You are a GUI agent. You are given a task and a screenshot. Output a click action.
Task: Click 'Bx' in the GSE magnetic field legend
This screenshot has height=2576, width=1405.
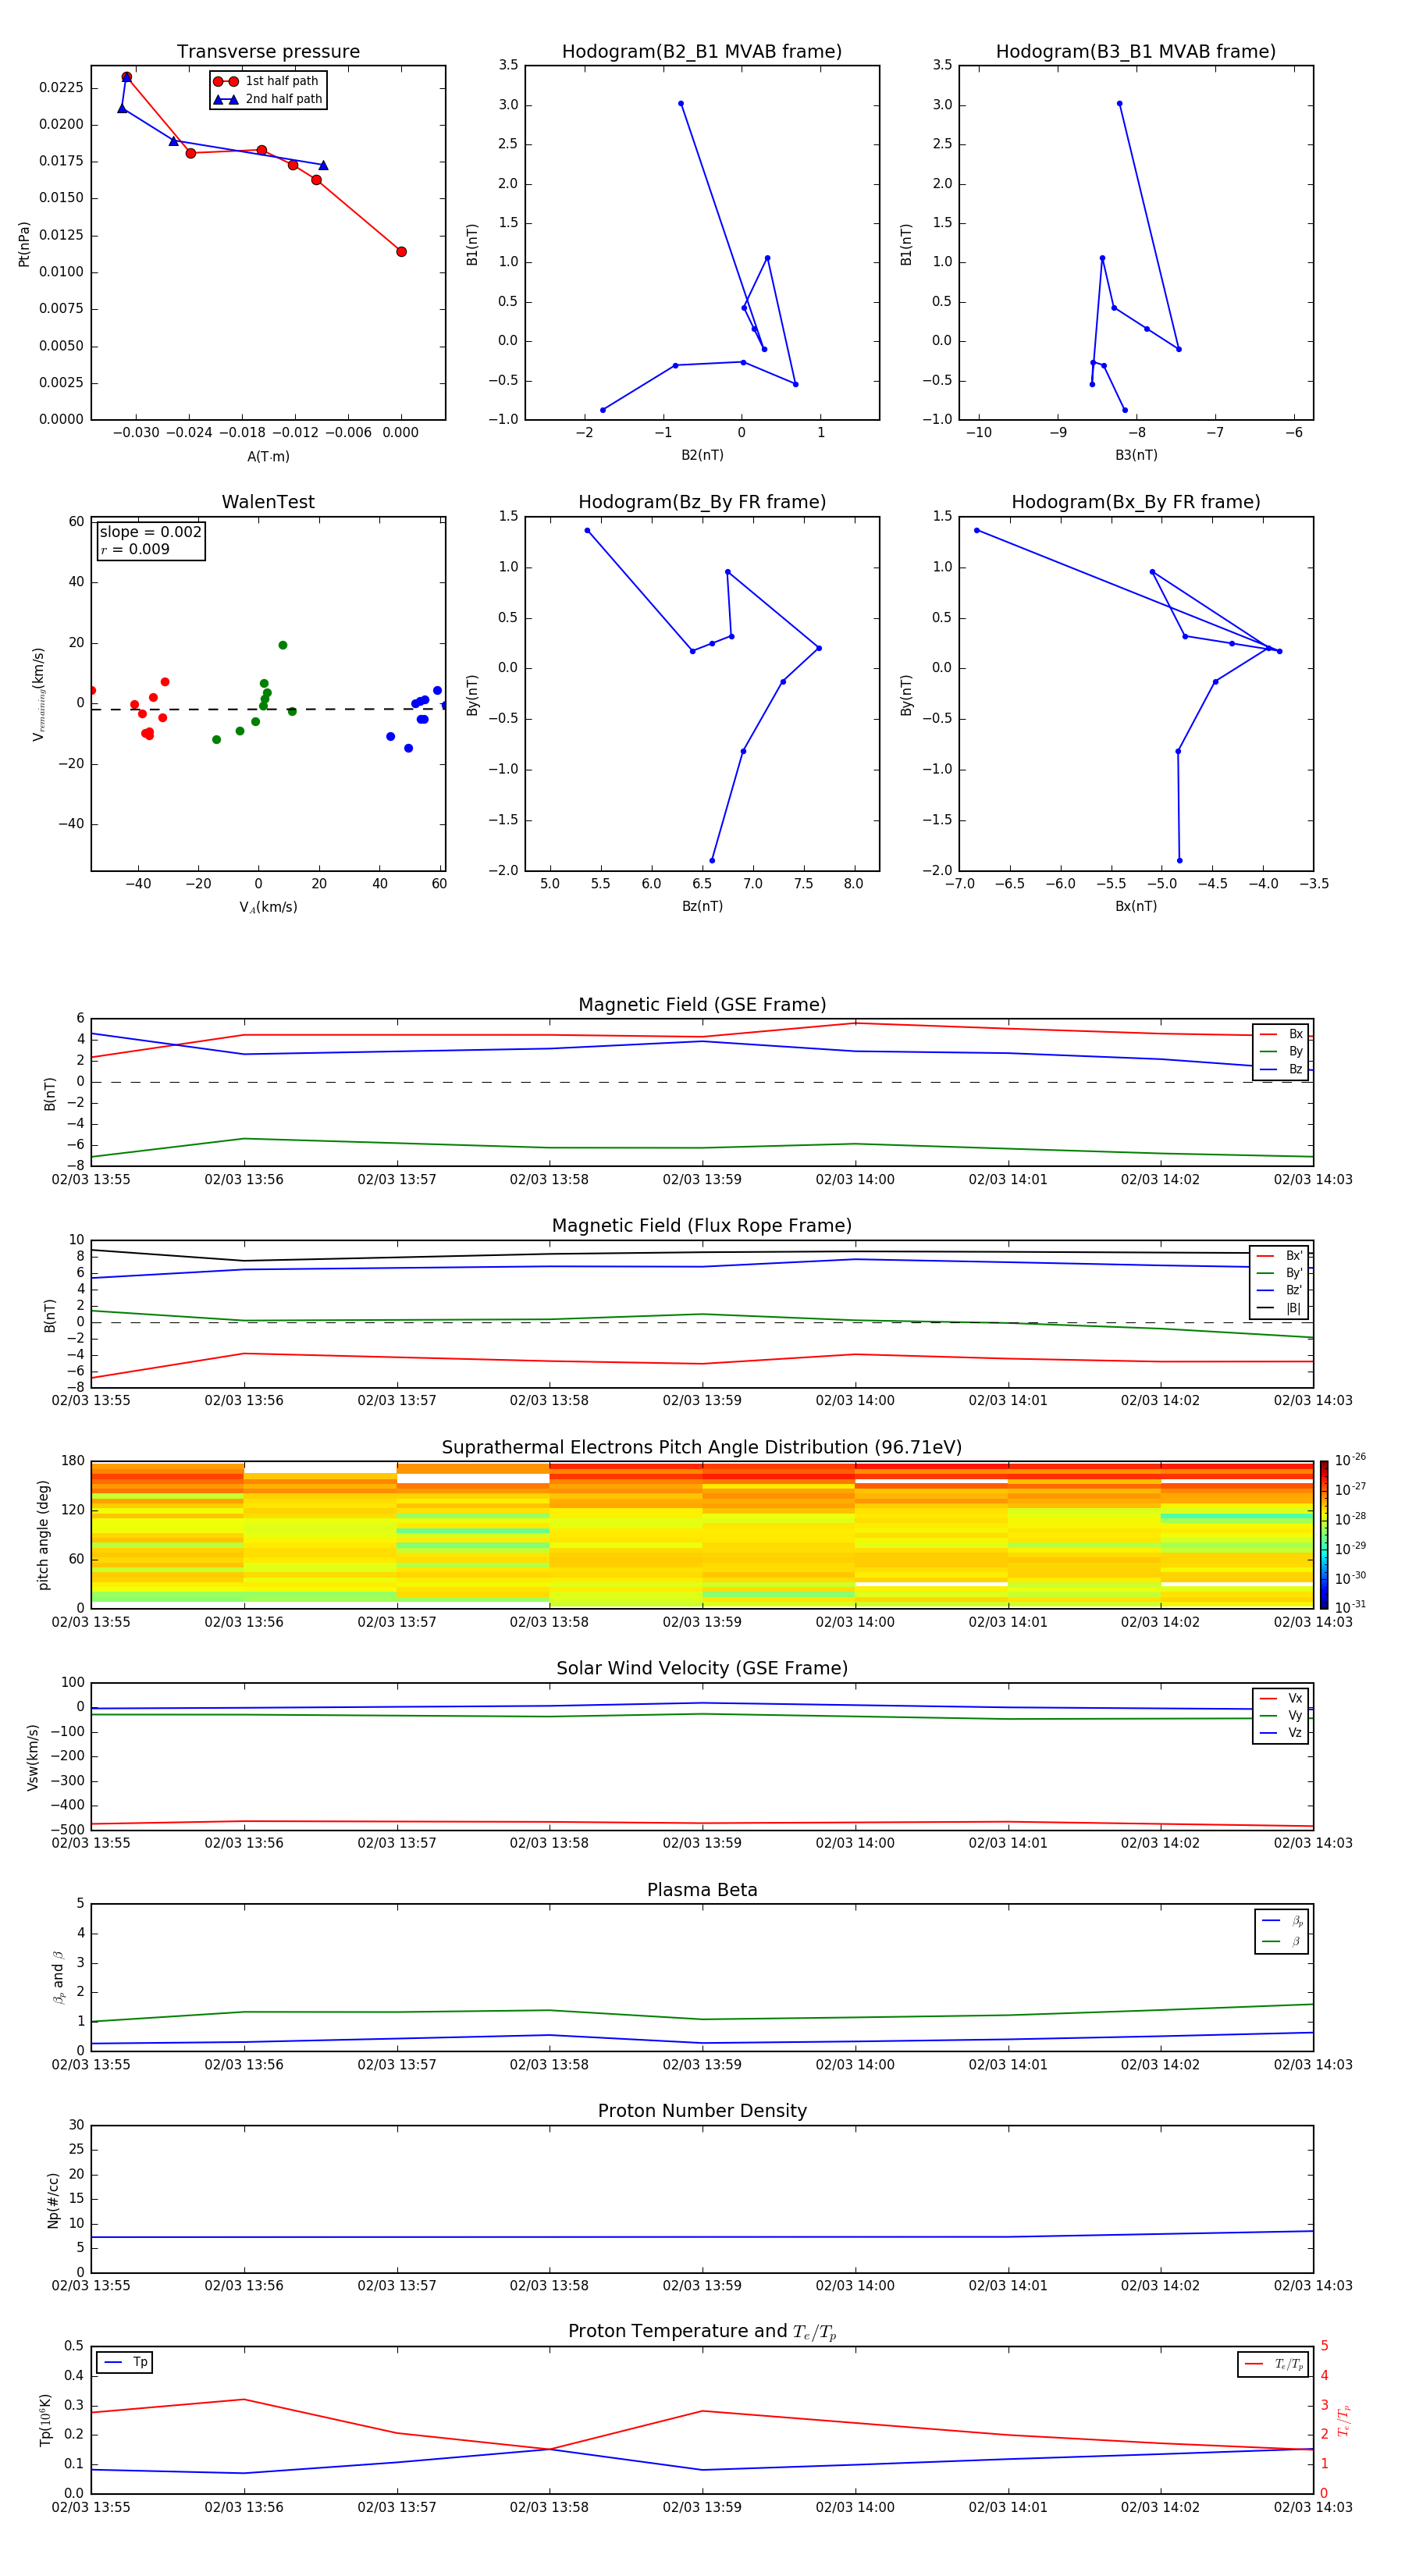tap(1282, 1034)
